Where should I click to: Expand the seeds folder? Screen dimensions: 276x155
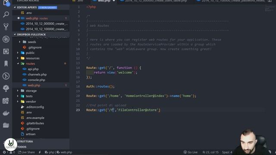pos(32,42)
